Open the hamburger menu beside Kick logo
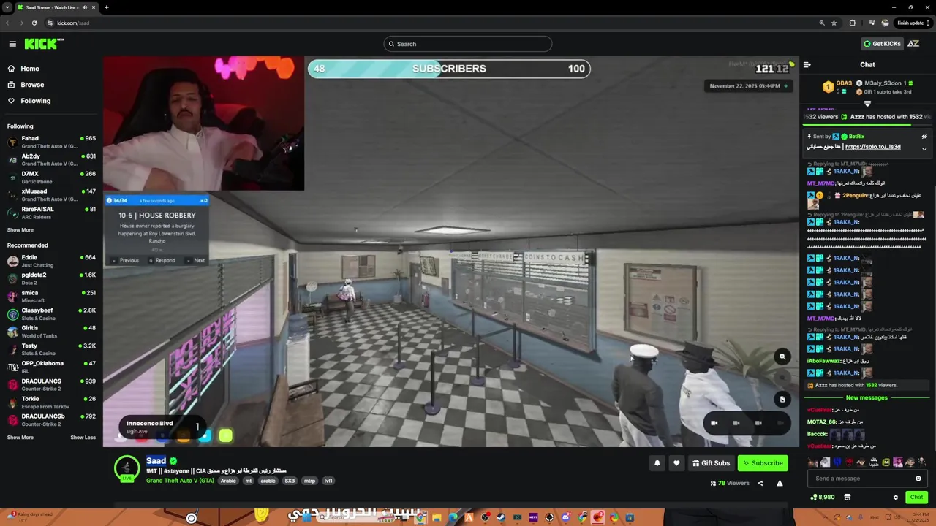Screen dimensions: 936x526 (x=12, y=44)
